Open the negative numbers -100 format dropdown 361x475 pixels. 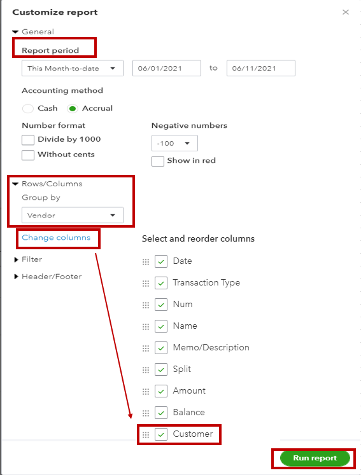point(174,143)
